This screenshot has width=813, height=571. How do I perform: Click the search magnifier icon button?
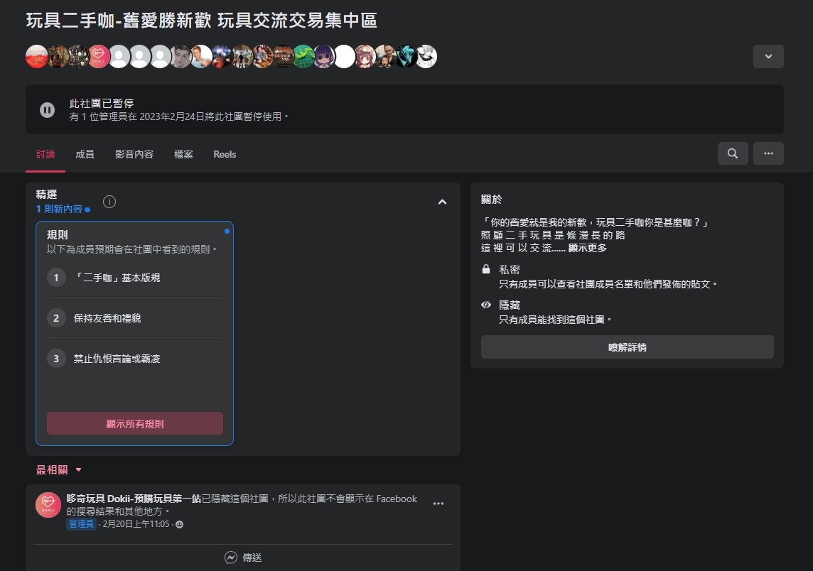732,153
